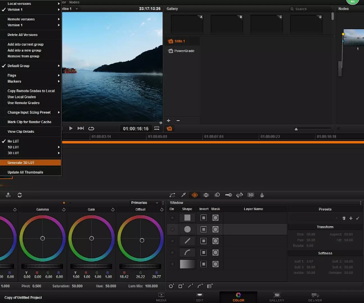Reset the Gain color wheel
This screenshot has height=303, width=364.
pyautogui.click(x=113, y=210)
